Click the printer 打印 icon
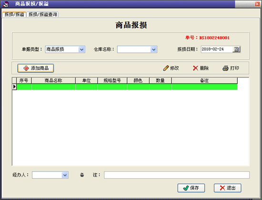Screen dimensions: 262x200 coord(225,68)
